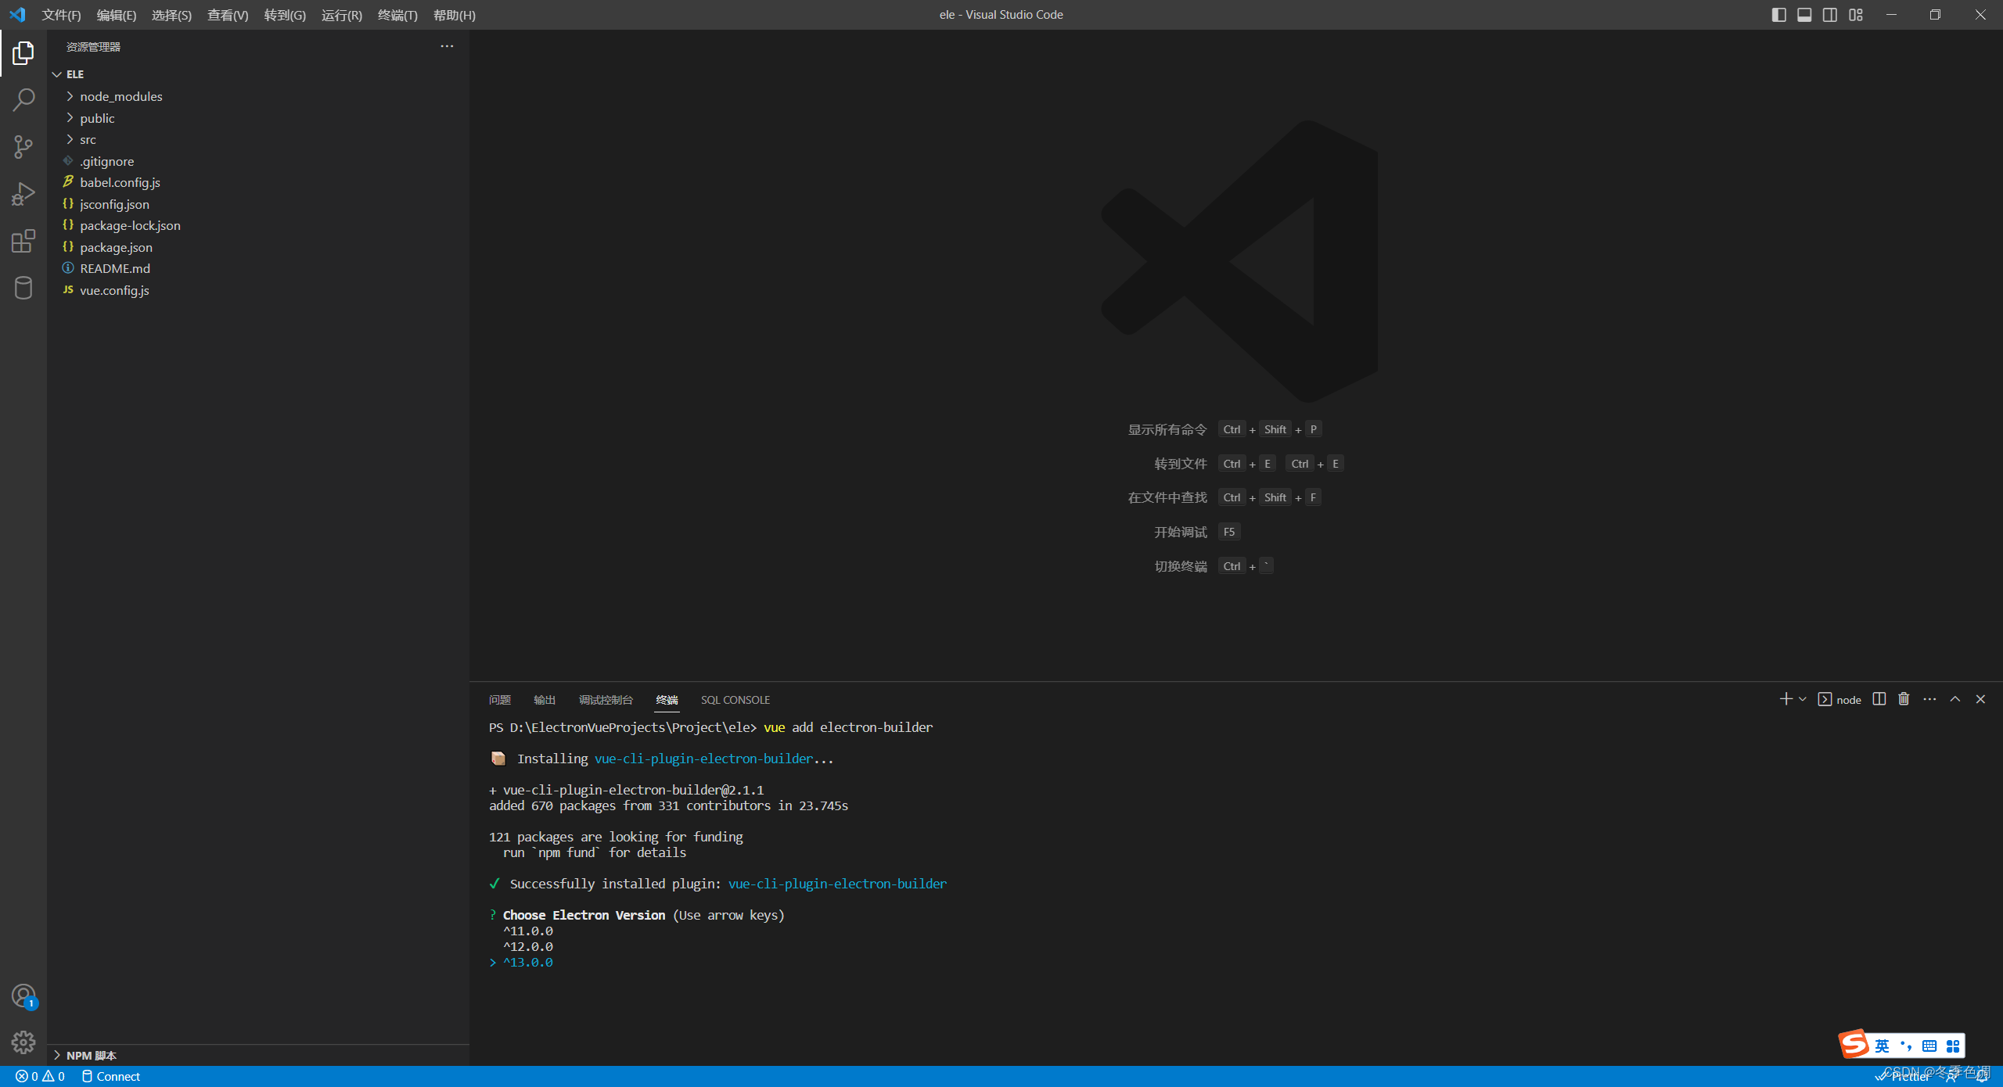This screenshot has width=2003, height=1087.
Task: Open the Run and Debug view
Action: [23, 193]
